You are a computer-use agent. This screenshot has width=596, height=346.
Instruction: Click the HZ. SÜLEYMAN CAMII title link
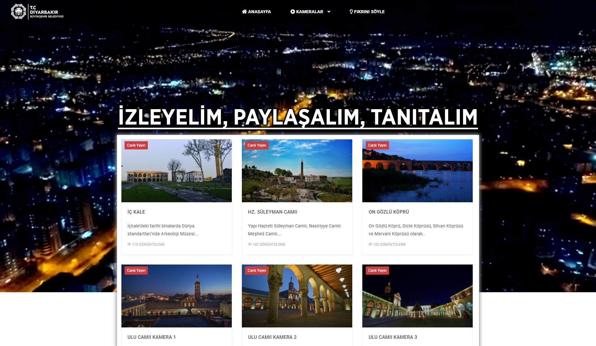[273, 212]
